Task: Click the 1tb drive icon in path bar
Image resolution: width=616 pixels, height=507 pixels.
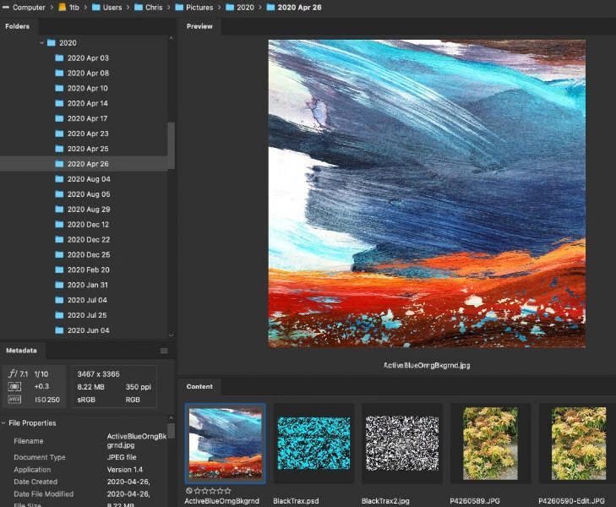Action: click(62, 7)
